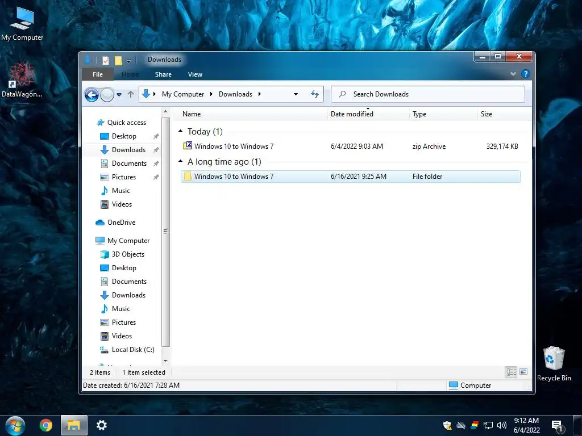582x436 pixels.
Task: Open the volume speaker tray icon
Action: tap(501, 425)
